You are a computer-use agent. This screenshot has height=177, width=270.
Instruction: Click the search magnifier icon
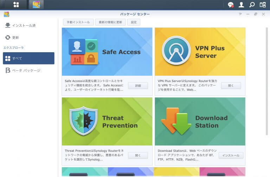[x=252, y=5]
